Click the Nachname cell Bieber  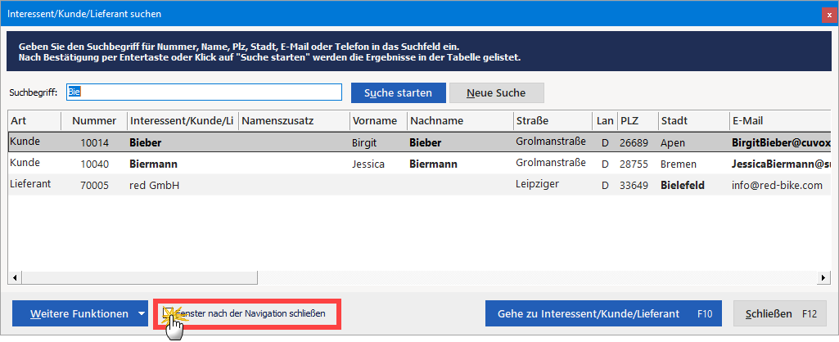[425, 143]
